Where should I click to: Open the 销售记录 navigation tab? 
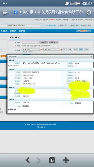pos(13,31)
